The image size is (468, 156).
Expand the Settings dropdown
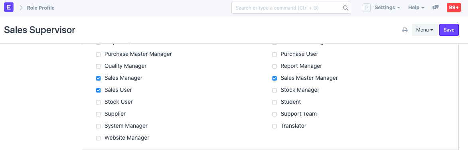pyautogui.click(x=387, y=8)
